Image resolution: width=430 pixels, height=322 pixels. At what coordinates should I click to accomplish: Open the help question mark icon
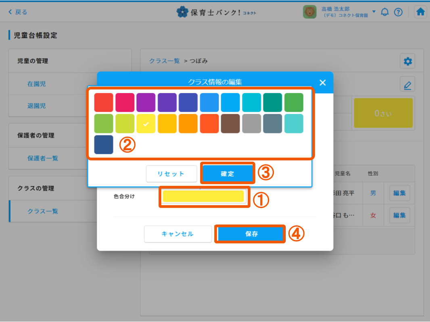pos(398,12)
